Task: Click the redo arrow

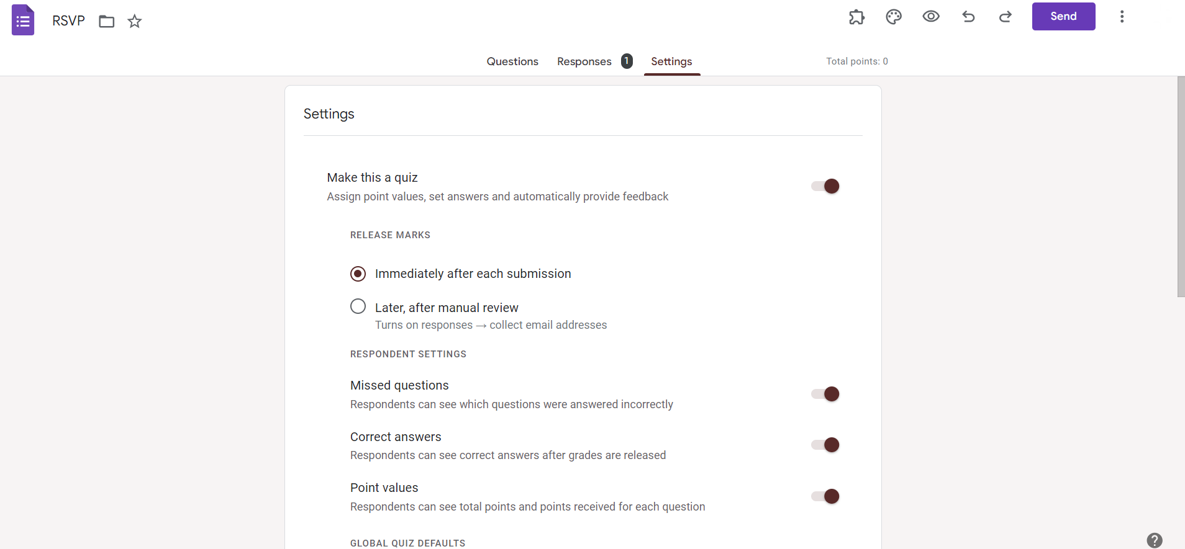Action: click(x=1006, y=17)
